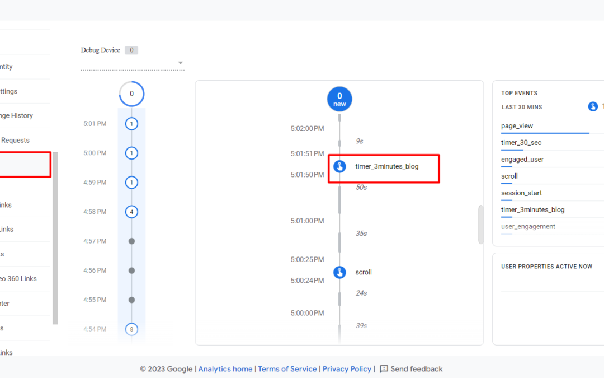
Task: Click the blue user icon in Top Events
Action: (x=593, y=106)
